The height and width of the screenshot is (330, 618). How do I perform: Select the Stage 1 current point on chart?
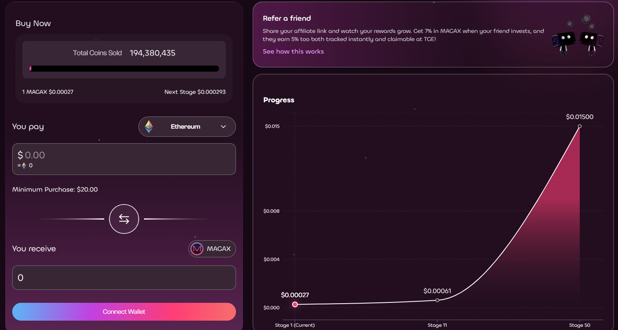coord(295,304)
